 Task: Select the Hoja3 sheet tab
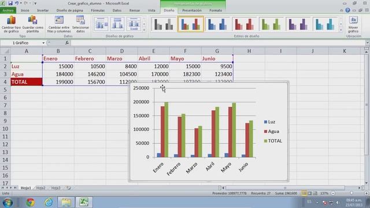coord(55,188)
